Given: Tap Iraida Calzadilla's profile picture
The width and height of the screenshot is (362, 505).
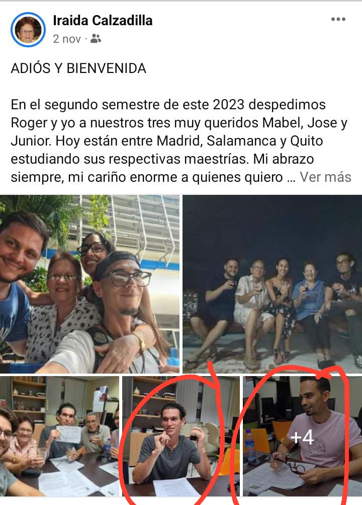Looking at the screenshot, I should 28,30.
